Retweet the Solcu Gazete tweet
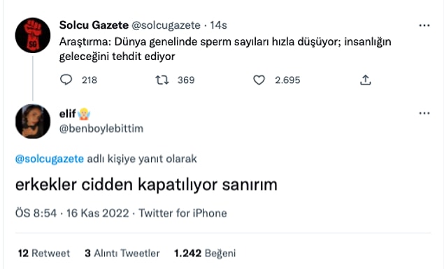The image size is (444, 269). [162, 80]
